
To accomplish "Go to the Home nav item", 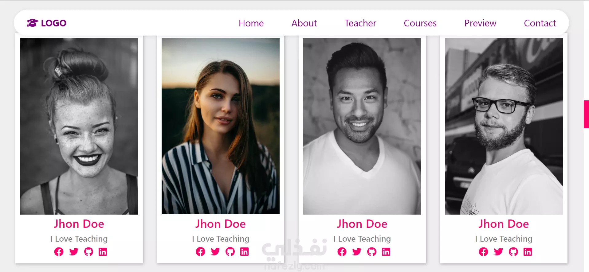I will click(251, 23).
